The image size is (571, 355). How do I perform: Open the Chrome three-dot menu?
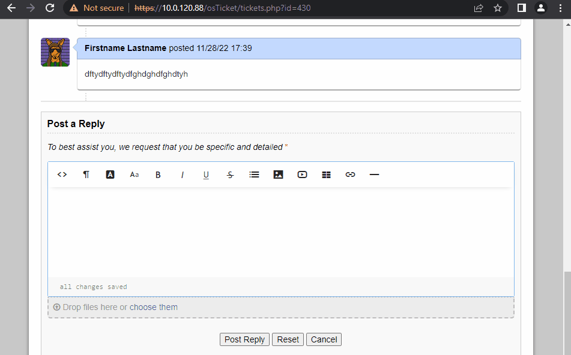click(561, 8)
